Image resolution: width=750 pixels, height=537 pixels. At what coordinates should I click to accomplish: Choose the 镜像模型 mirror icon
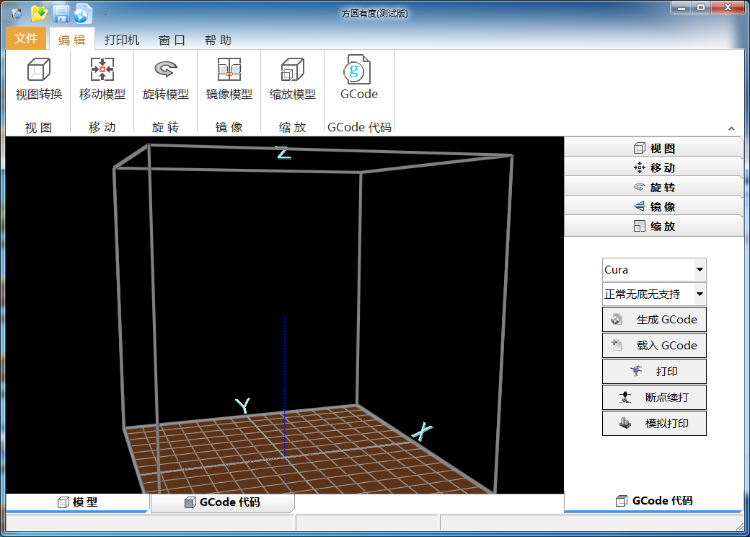point(229,70)
